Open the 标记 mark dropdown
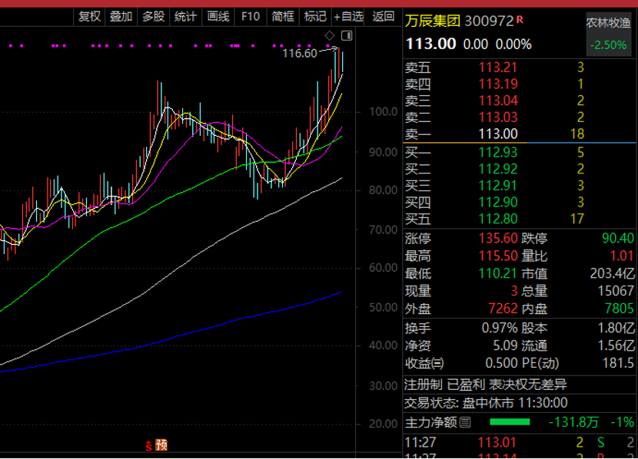 pos(315,16)
